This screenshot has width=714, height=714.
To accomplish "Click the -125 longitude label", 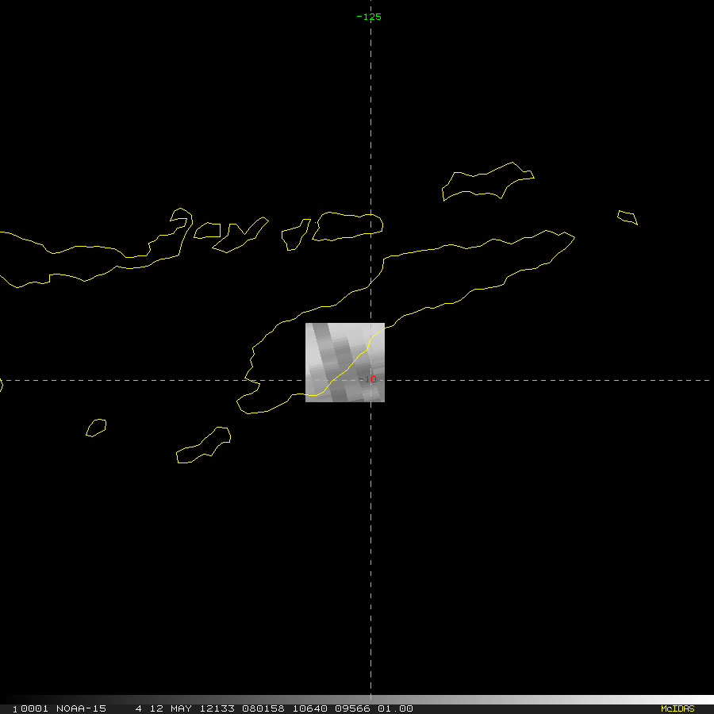I will (368, 17).
